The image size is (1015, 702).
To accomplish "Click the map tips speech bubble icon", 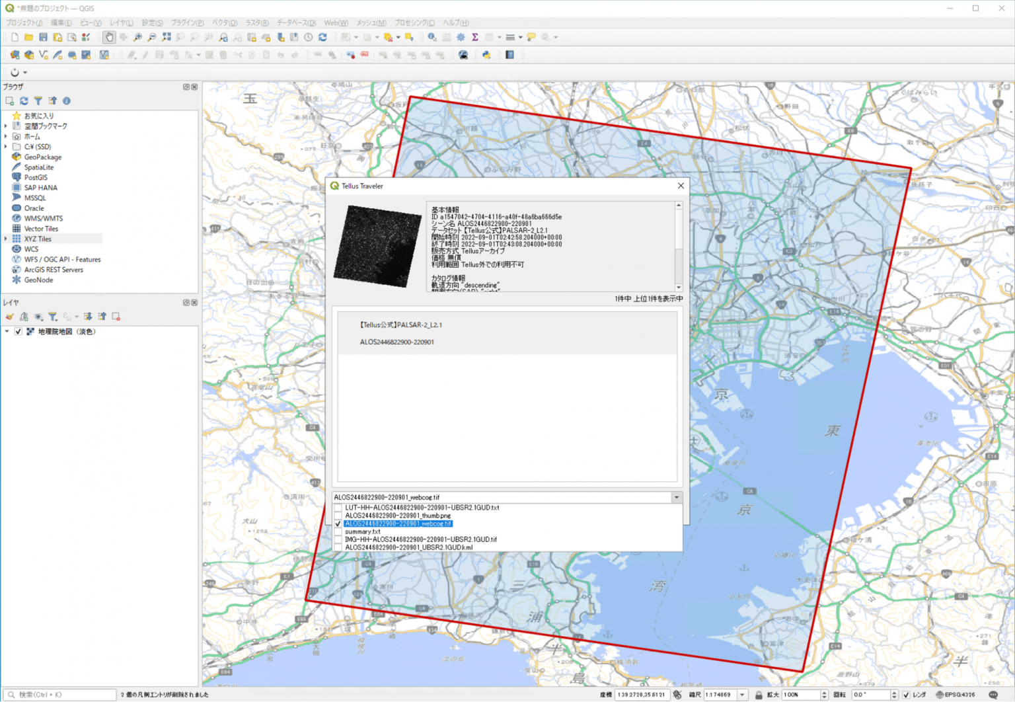I will click(x=531, y=38).
